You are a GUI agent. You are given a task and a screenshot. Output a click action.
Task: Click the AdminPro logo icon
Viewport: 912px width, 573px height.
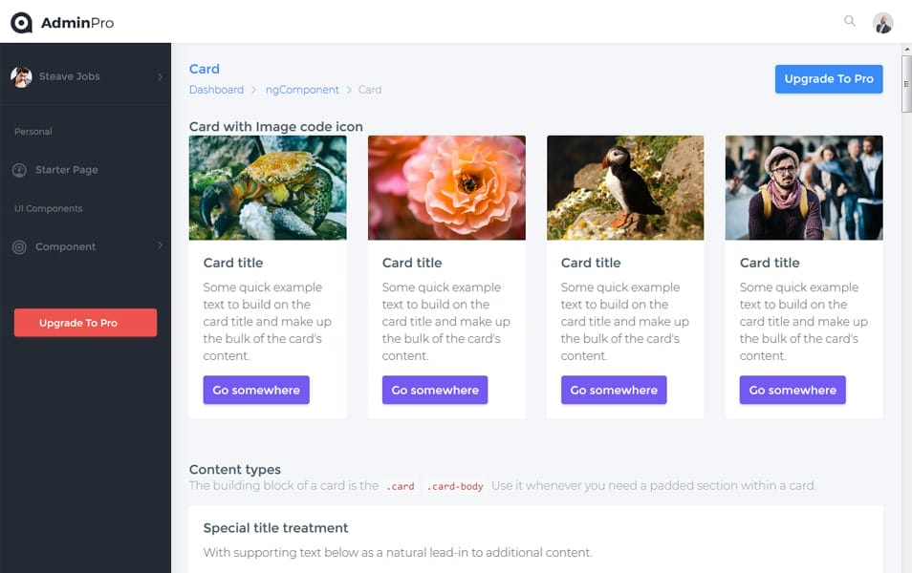(21, 22)
